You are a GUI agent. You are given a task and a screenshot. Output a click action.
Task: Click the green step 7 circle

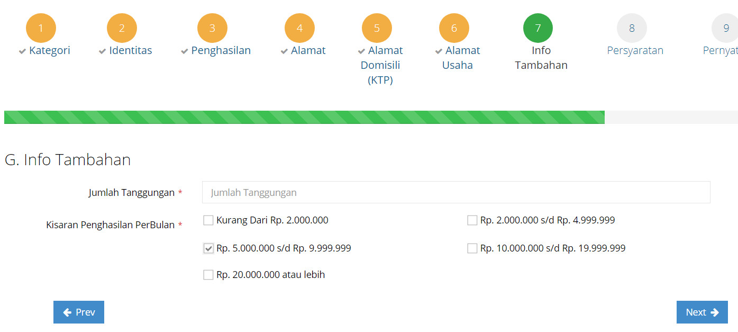click(x=538, y=28)
